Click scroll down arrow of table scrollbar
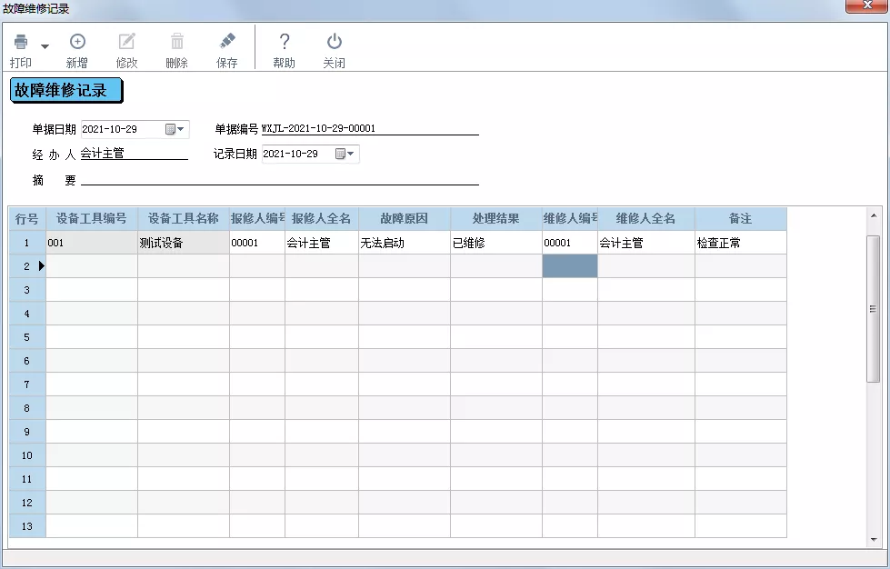 pyautogui.click(x=874, y=540)
